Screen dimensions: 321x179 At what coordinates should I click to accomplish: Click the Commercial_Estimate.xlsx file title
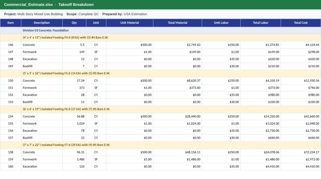(29, 4)
